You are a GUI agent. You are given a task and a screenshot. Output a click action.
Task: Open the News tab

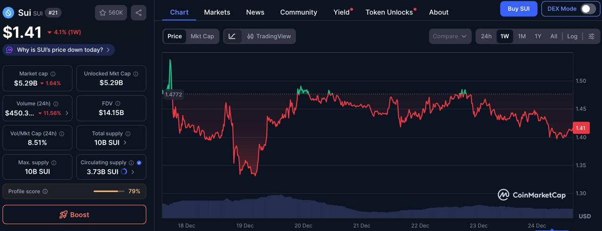(x=255, y=12)
